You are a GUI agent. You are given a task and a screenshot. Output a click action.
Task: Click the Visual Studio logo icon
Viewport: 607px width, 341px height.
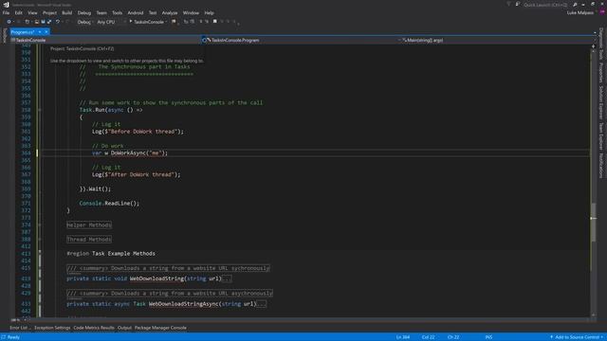(6, 5)
